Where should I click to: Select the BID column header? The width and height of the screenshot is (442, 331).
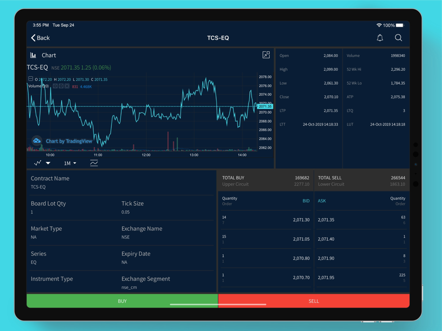306,201
